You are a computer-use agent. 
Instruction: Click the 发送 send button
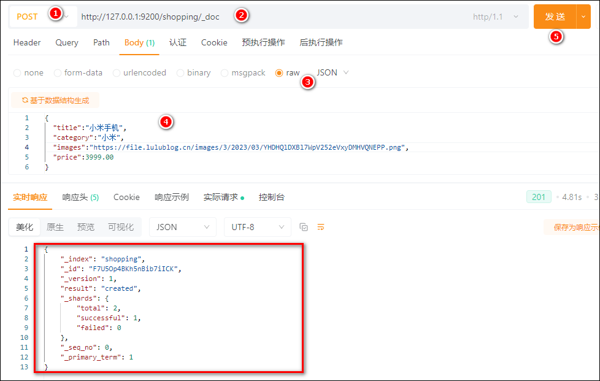tap(555, 17)
